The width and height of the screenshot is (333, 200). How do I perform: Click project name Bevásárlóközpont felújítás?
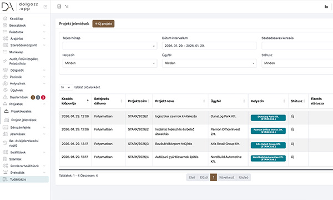(174, 144)
